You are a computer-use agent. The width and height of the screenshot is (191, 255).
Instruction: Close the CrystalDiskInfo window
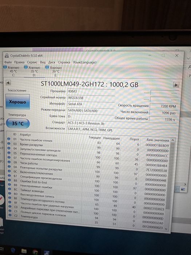[177, 55]
